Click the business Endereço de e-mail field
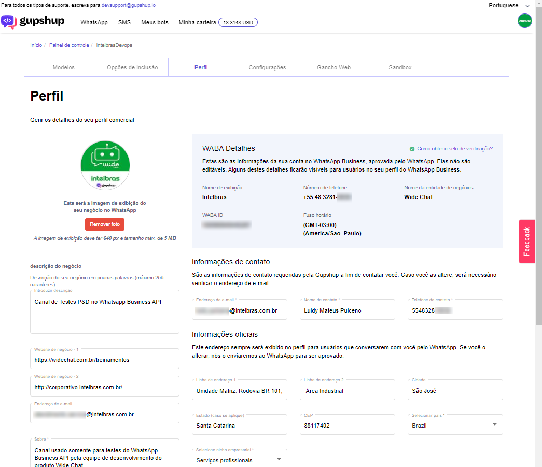Viewport: 542px width, 467px height. click(x=105, y=413)
